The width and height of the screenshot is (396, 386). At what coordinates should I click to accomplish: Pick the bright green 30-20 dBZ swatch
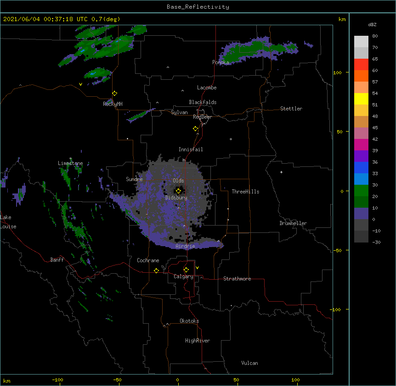pos(361,191)
